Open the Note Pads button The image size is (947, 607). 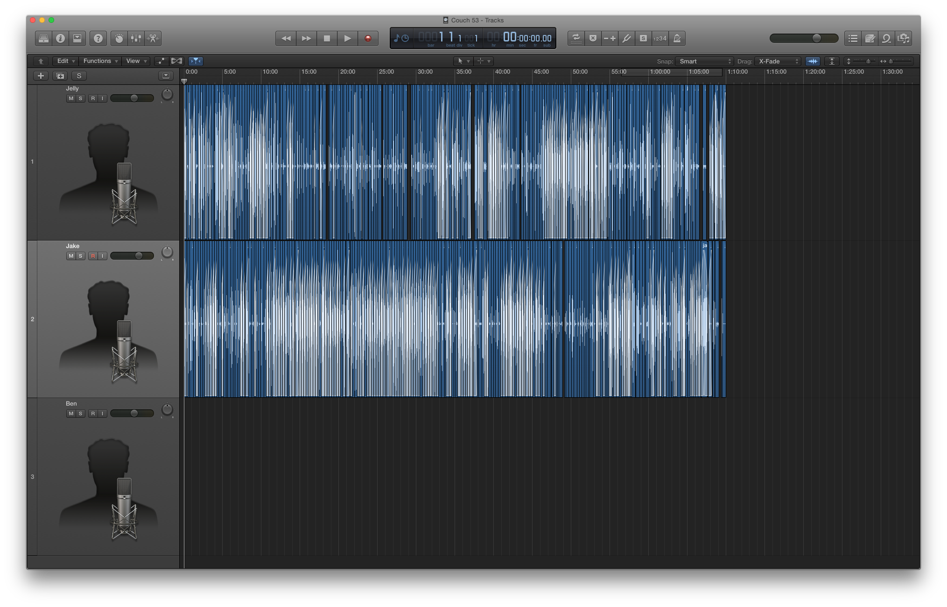pyautogui.click(x=870, y=38)
